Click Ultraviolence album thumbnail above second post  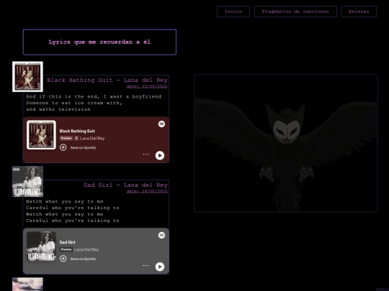click(x=27, y=181)
